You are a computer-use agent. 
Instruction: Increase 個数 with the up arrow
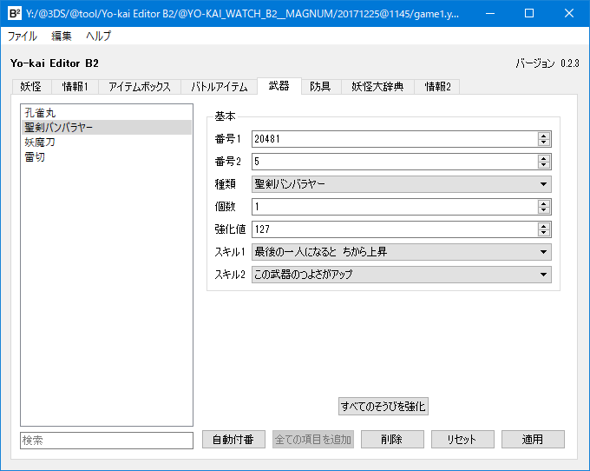[x=544, y=203]
